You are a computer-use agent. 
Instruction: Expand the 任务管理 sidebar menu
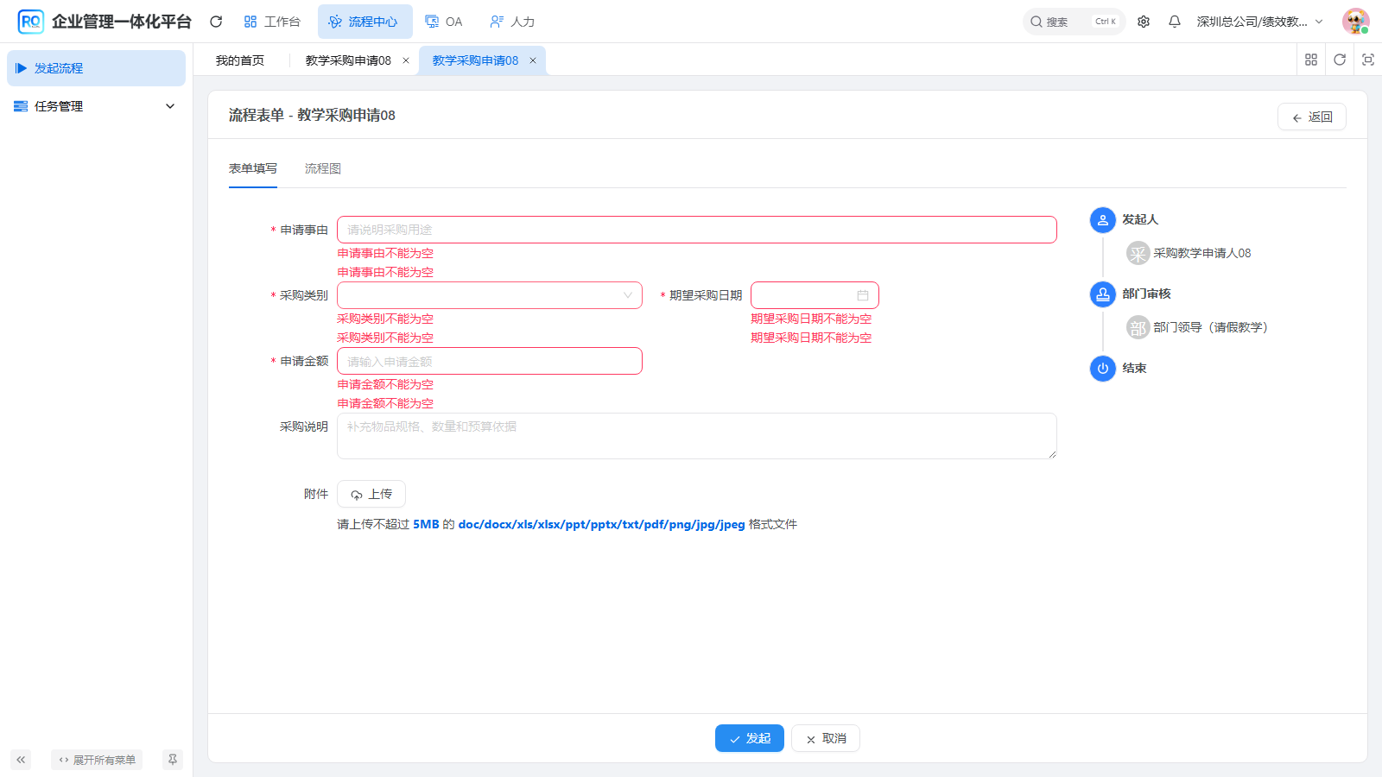coord(96,106)
